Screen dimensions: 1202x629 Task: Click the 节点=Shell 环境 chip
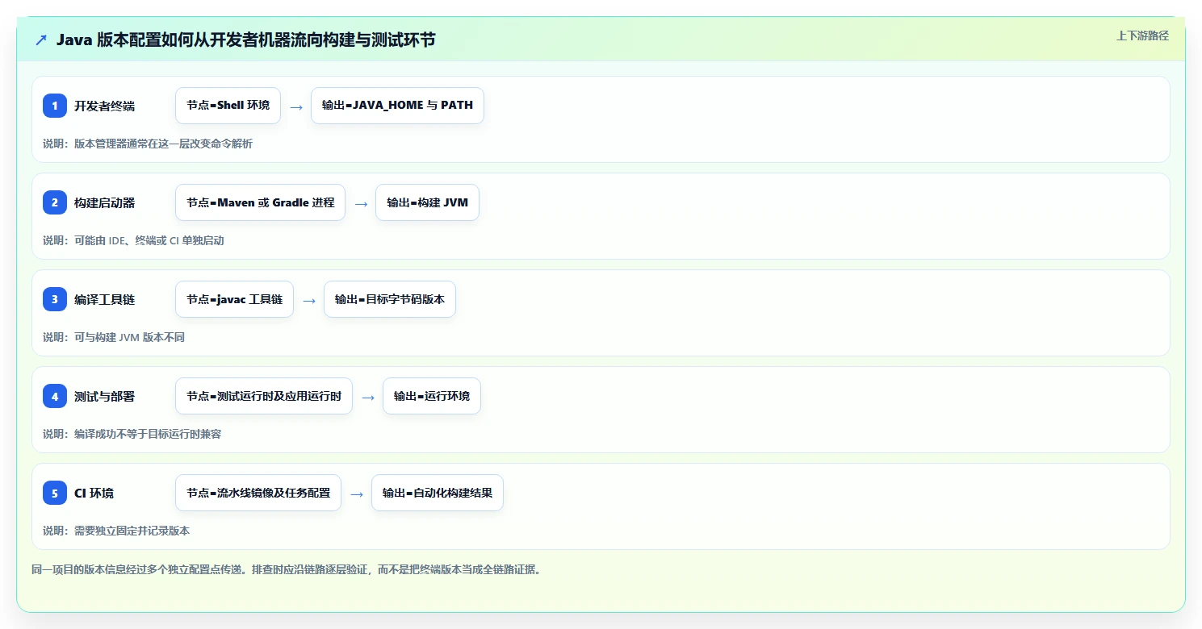pos(228,106)
